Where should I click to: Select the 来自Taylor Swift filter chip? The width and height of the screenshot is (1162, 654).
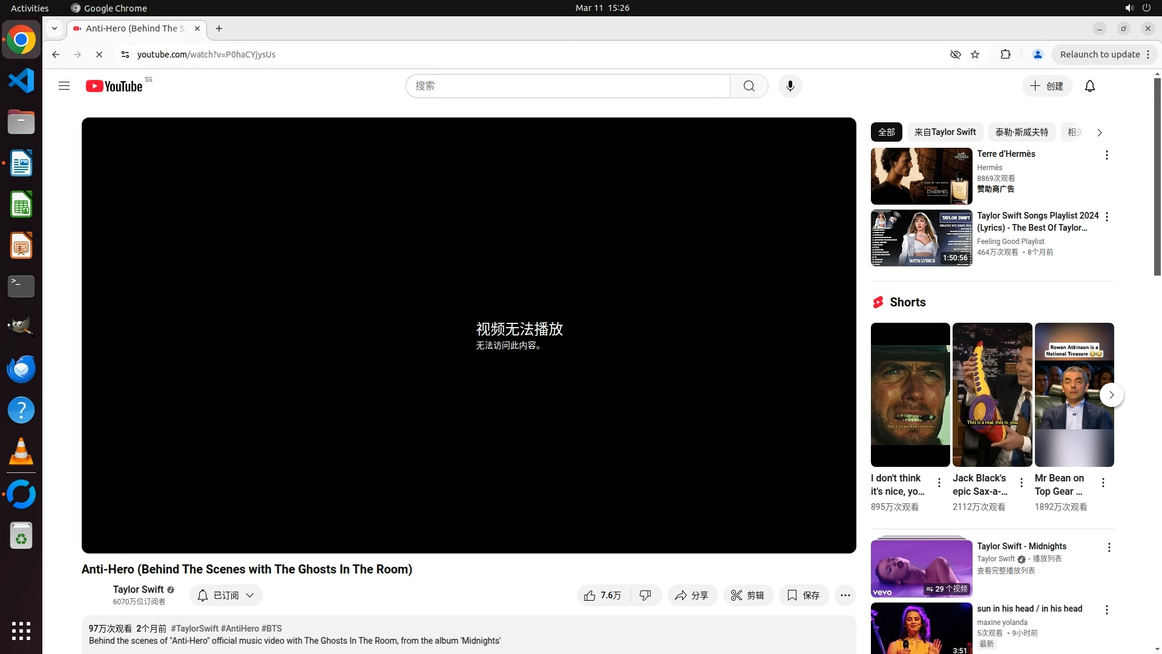pos(944,132)
